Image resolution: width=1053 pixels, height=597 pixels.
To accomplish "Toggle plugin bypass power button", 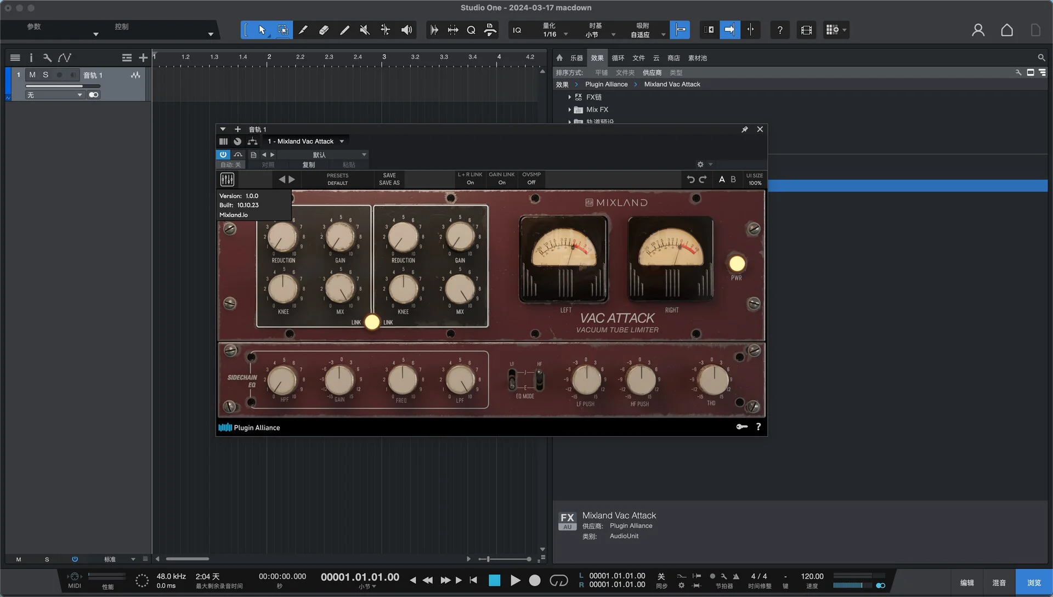I will [x=223, y=155].
